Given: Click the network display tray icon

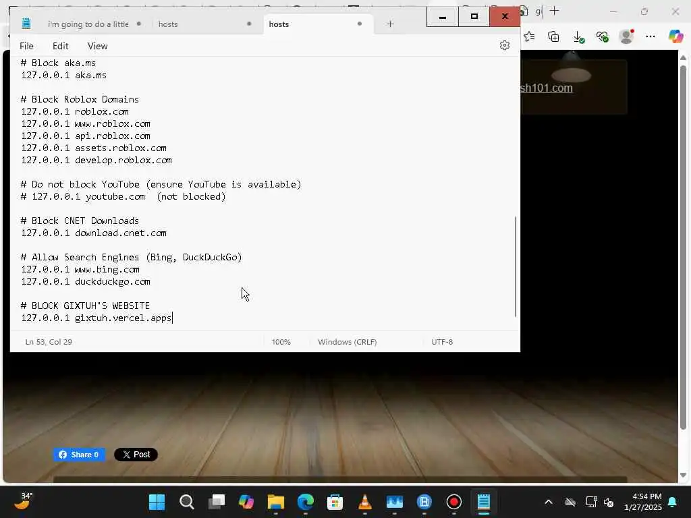Looking at the screenshot, I should 591,502.
